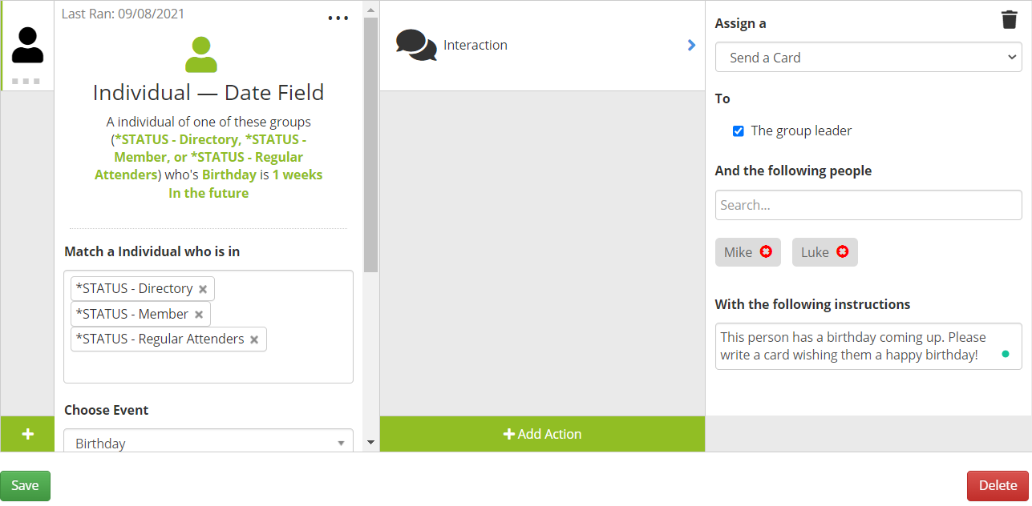Click the green plus button in sidebar

click(x=27, y=434)
